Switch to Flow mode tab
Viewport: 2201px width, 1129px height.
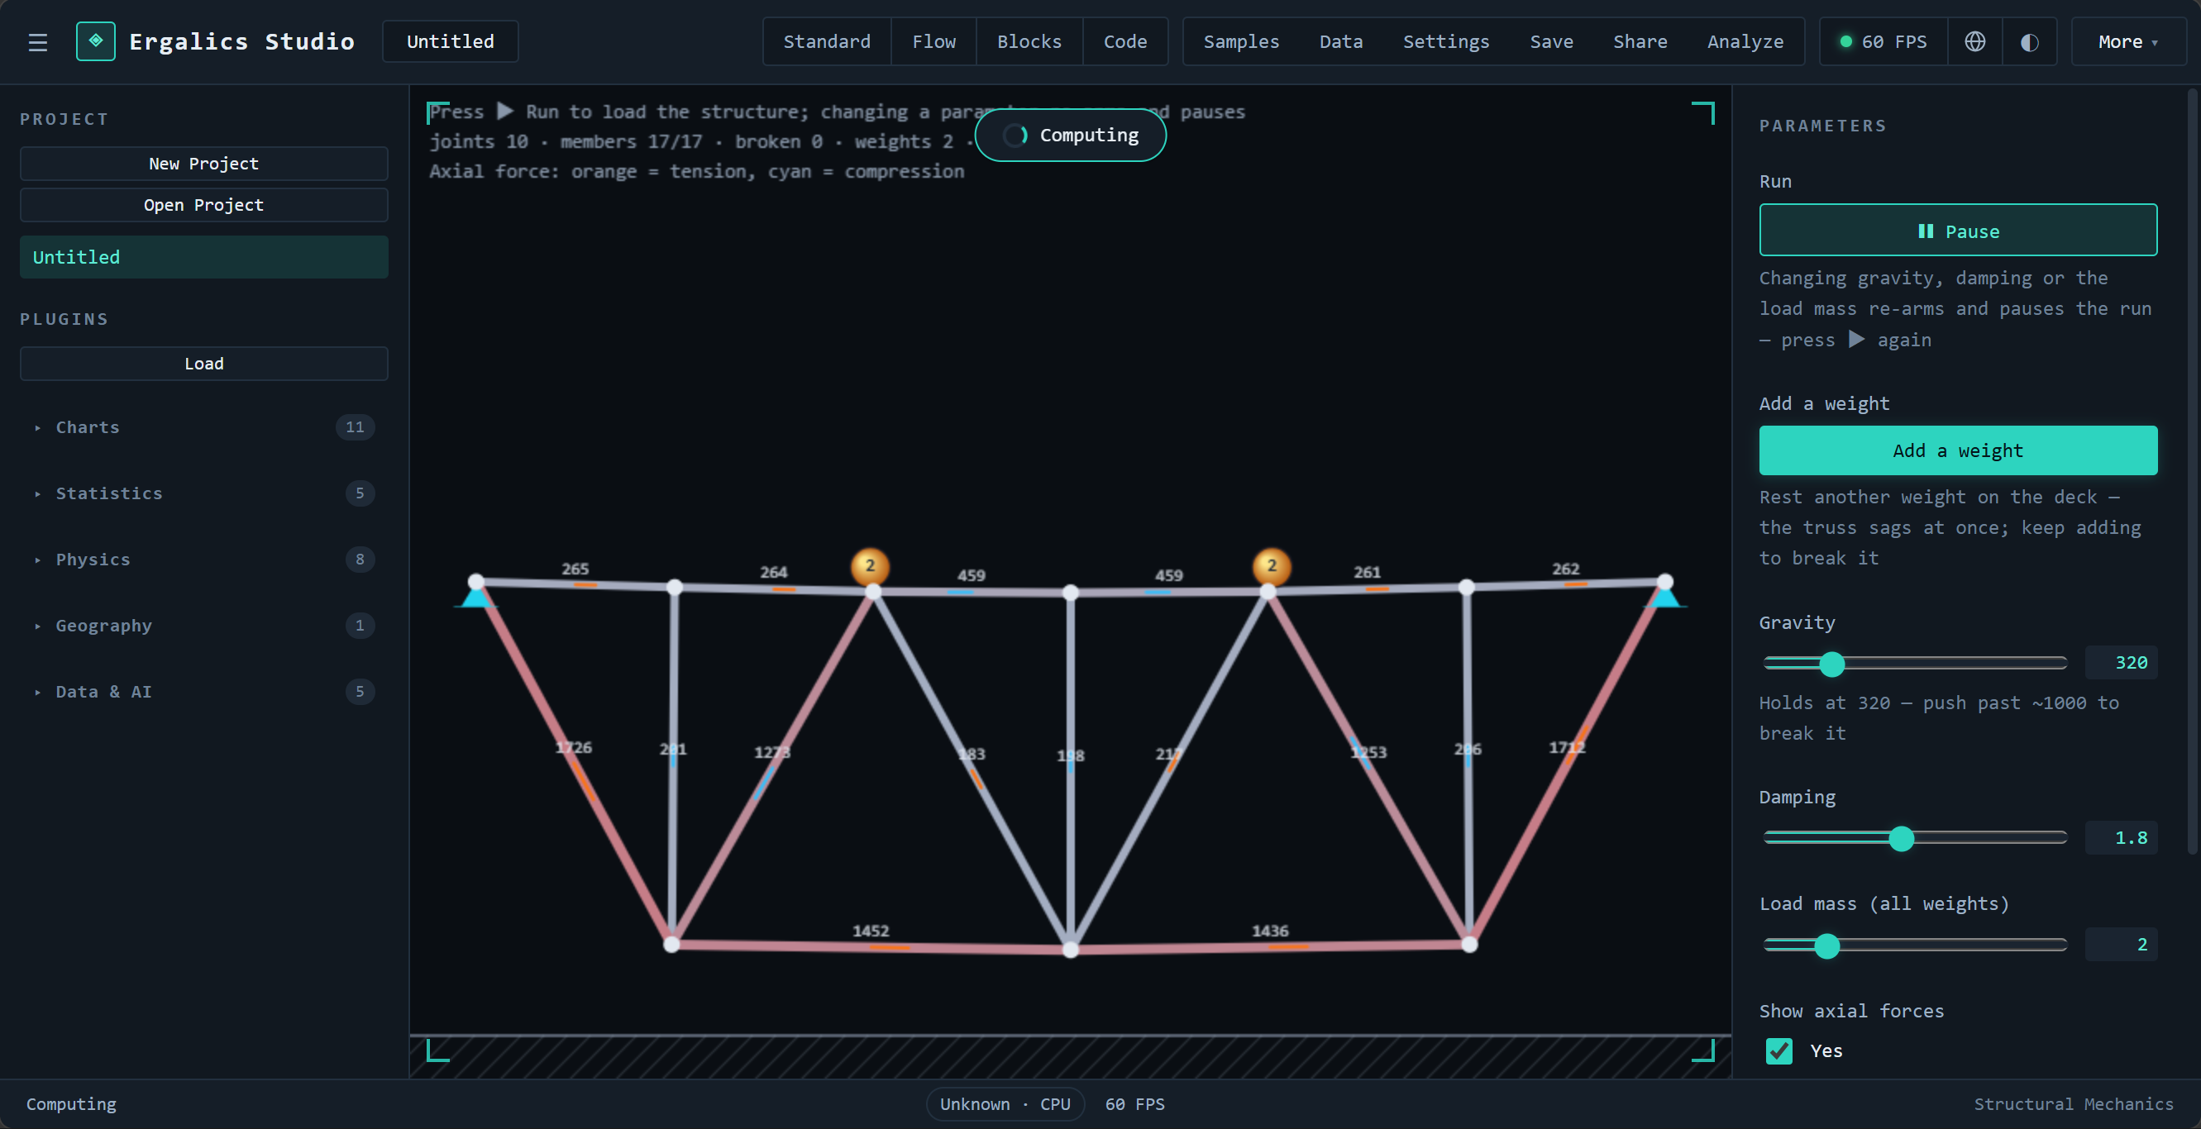pyautogui.click(x=933, y=41)
